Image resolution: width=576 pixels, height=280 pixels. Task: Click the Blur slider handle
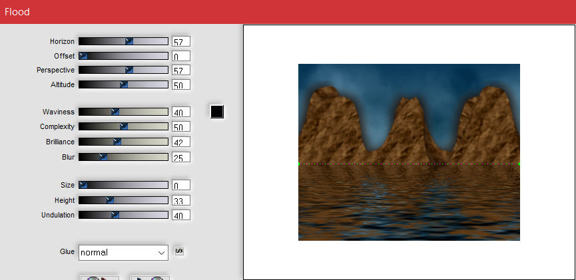point(103,157)
